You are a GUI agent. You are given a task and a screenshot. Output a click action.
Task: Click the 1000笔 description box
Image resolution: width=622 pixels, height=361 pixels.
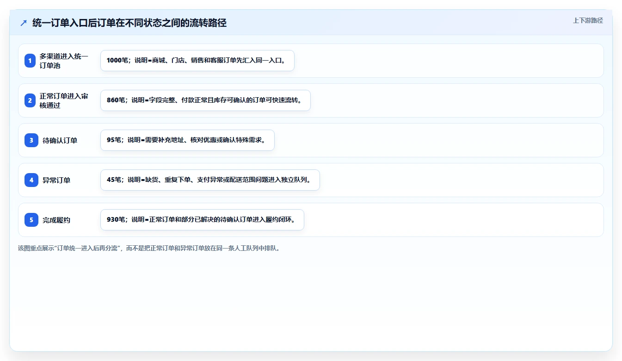[197, 61]
